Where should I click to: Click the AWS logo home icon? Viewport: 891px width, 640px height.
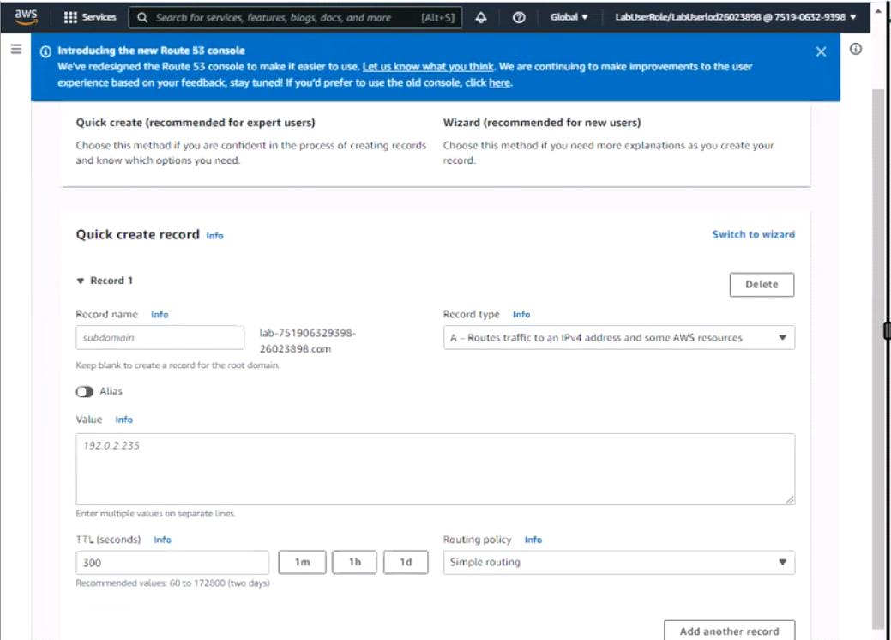click(x=26, y=17)
